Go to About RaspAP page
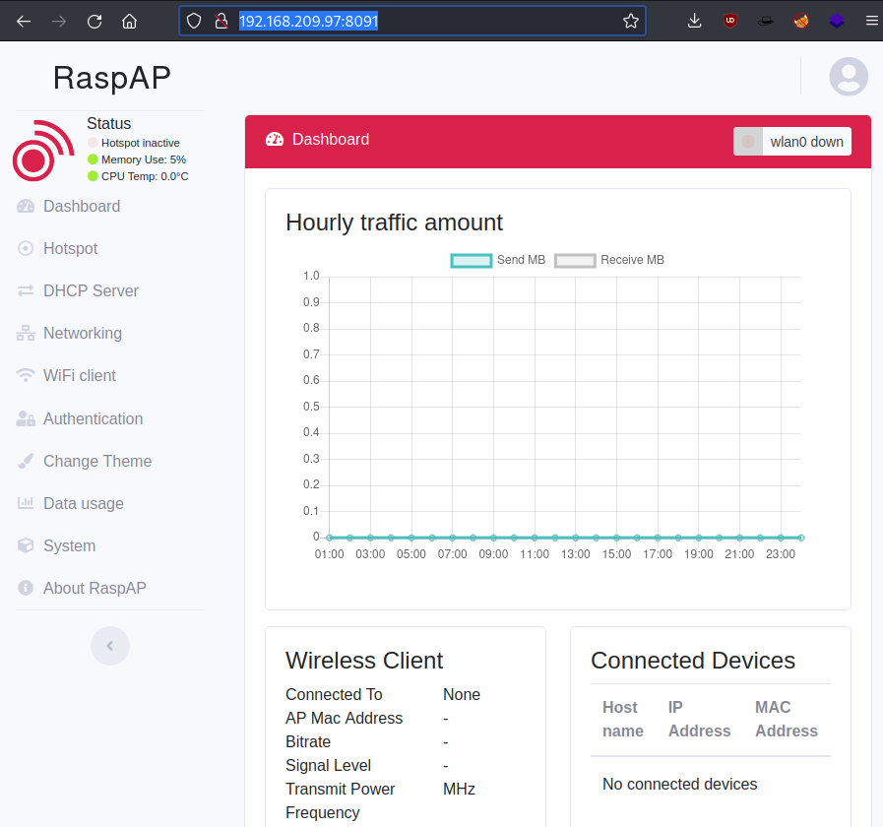 click(95, 589)
